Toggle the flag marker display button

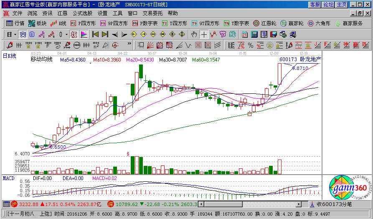tap(84, 34)
